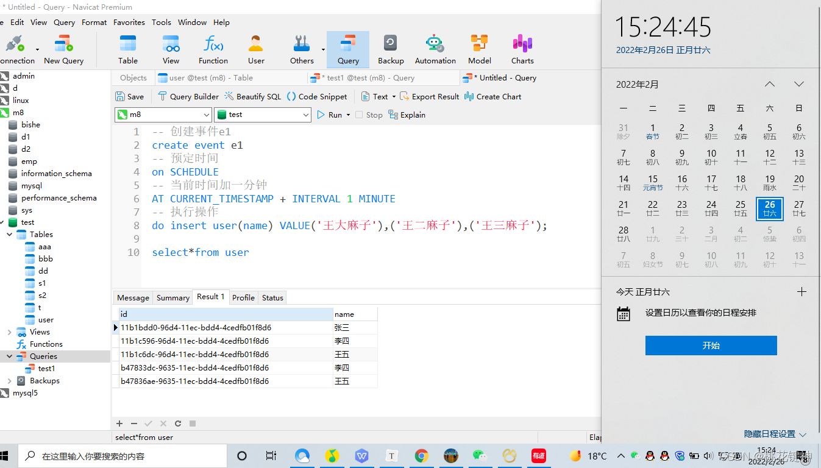Viewport: 821px width, 468px height.
Task: Switch to the Message result tab
Action: (x=133, y=297)
